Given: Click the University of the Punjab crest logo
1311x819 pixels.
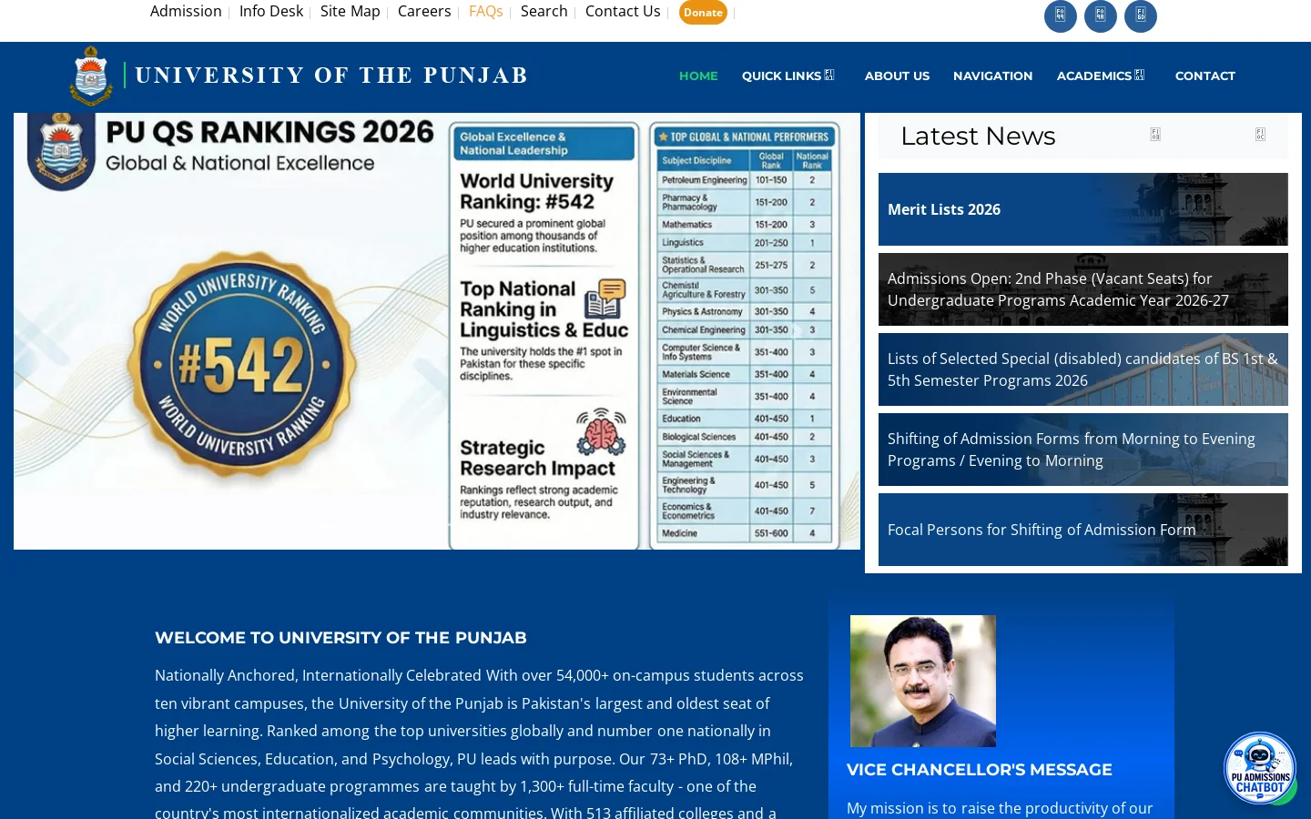Looking at the screenshot, I should (x=91, y=76).
